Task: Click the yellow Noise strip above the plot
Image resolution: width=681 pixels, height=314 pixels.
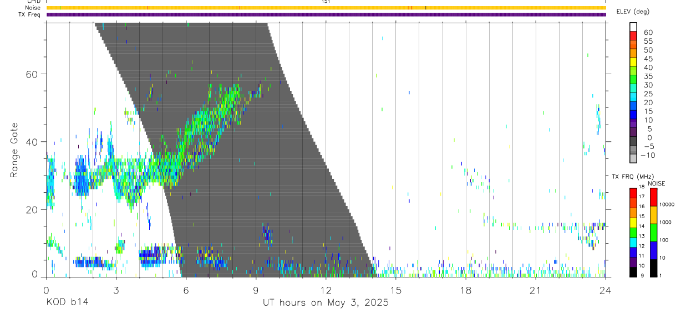Action: click(x=326, y=8)
